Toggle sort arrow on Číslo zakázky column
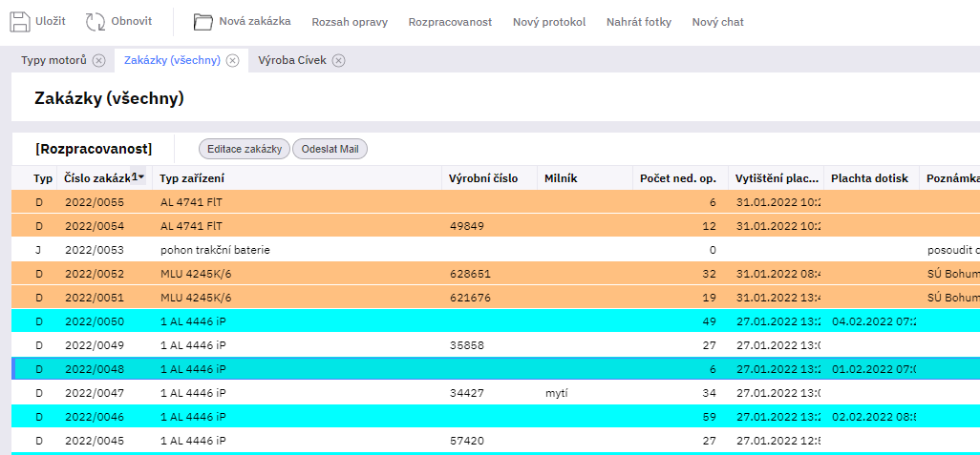The width and height of the screenshot is (980, 455). pos(140,176)
